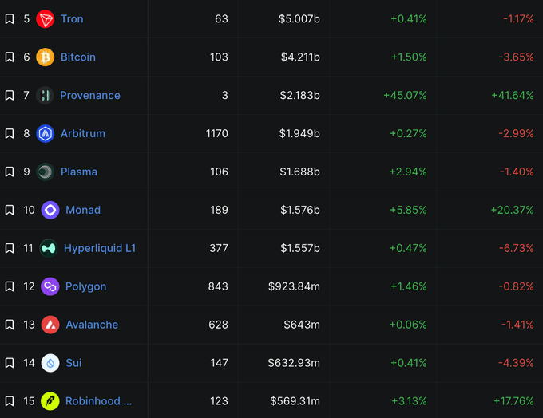Screen dimensions: 543x418
Task: Bookmark the Tron chain row
Action: (x=10, y=18)
